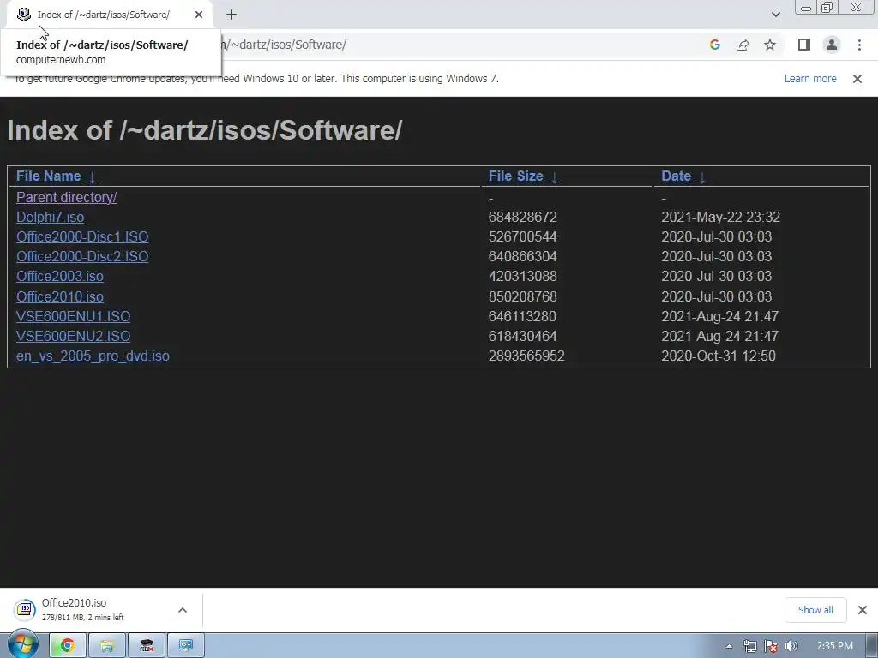Download Office2003.iso
The image size is (878, 658).
pos(60,277)
